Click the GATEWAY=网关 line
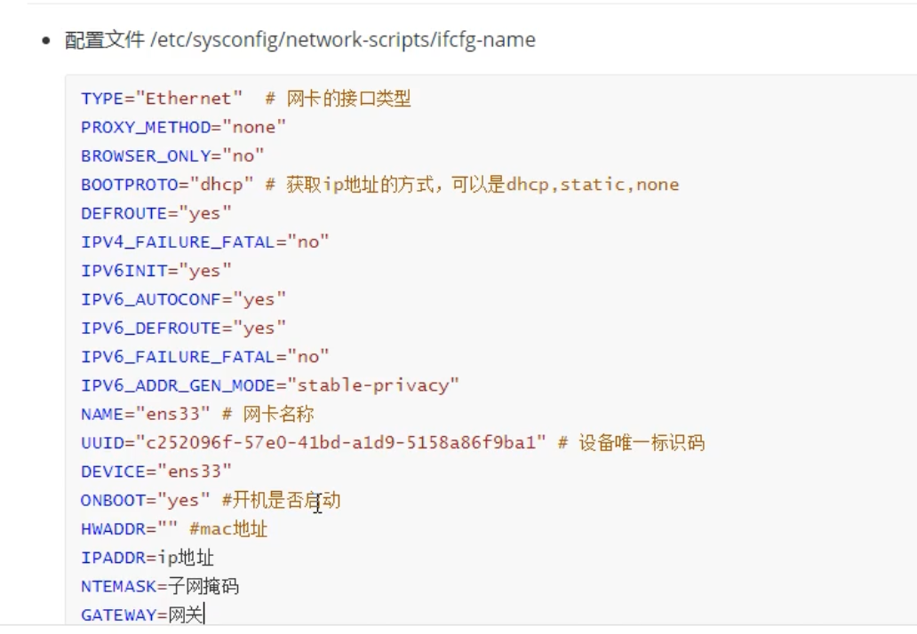917x634 pixels. [142, 614]
